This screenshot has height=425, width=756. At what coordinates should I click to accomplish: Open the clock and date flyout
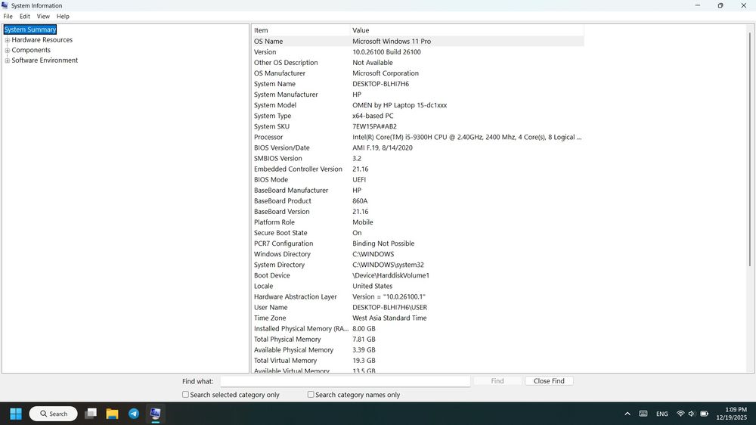(x=731, y=414)
